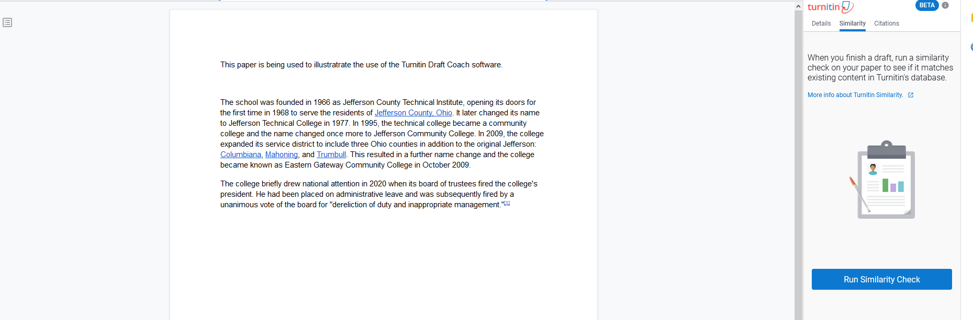Switch to the Details tab
Screen dimensions: 973x320
(x=821, y=23)
